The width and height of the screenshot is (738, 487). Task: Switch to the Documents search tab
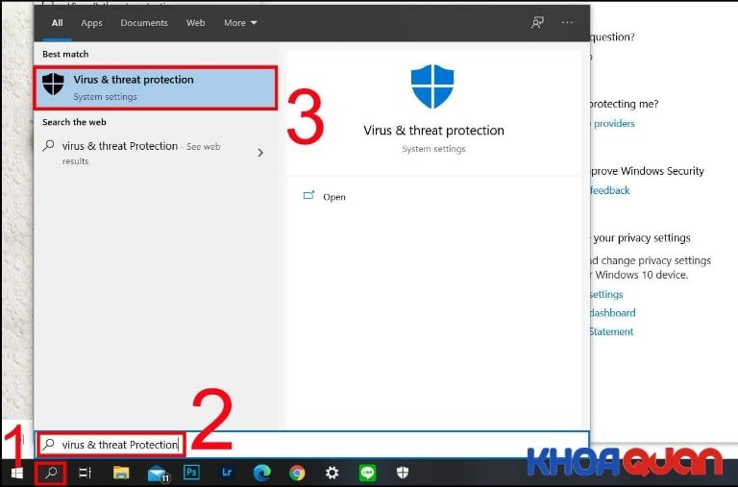(x=144, y=23)
